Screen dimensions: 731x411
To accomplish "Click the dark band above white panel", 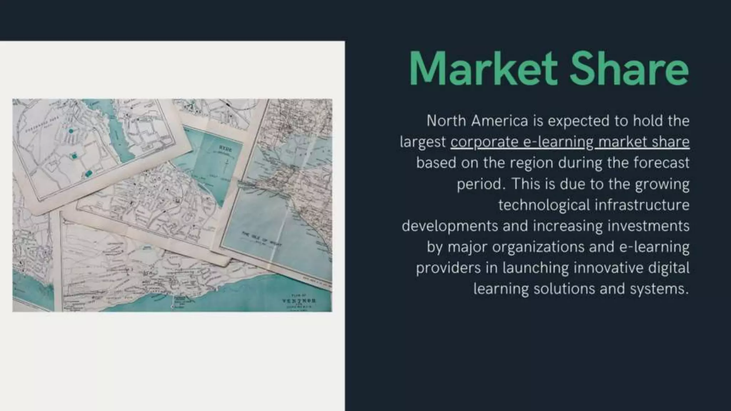I will coord(172,20).
